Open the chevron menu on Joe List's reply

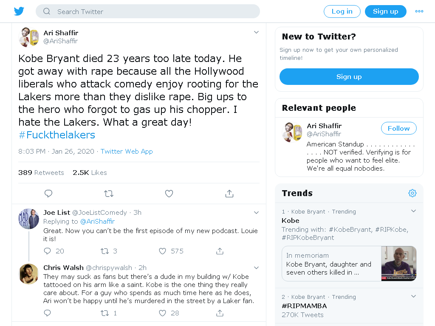[256, 213]
